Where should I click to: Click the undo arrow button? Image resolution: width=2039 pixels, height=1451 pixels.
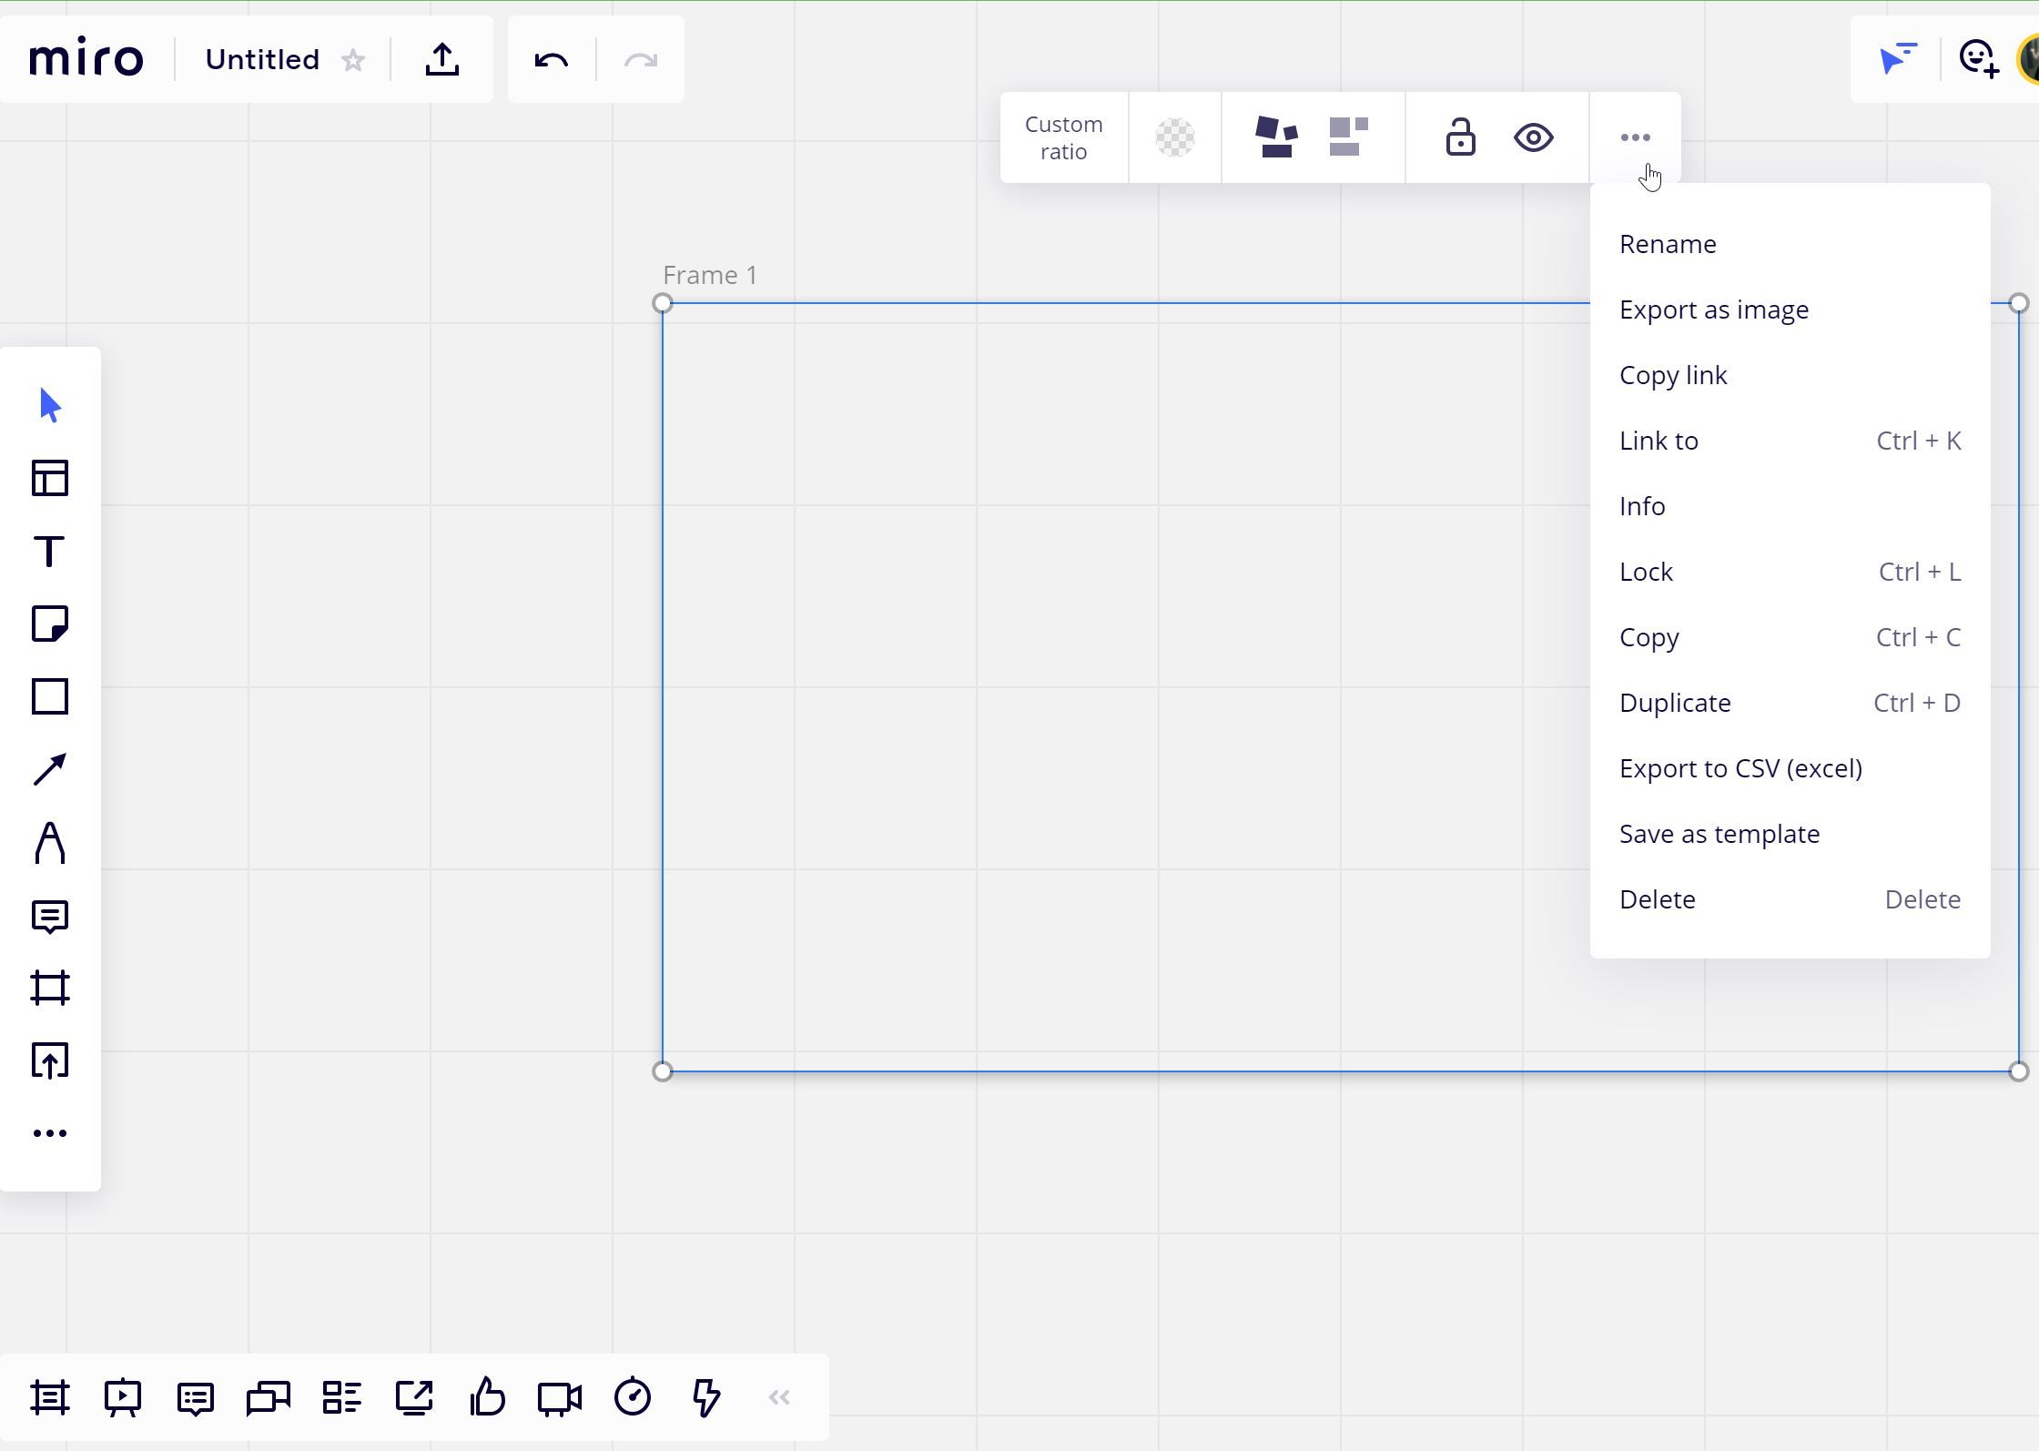click(552, 61)
